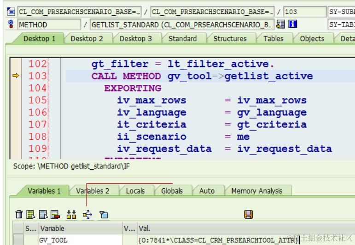The image size is (355, 245).
Task: Click the SY-TABIX field
Action: 341,24
